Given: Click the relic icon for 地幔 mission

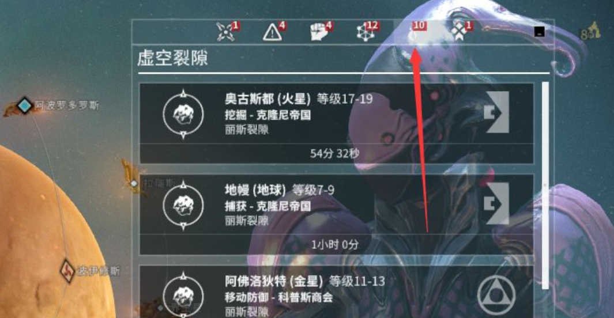Looking at the screenshot, I should (x=183, y=205).
